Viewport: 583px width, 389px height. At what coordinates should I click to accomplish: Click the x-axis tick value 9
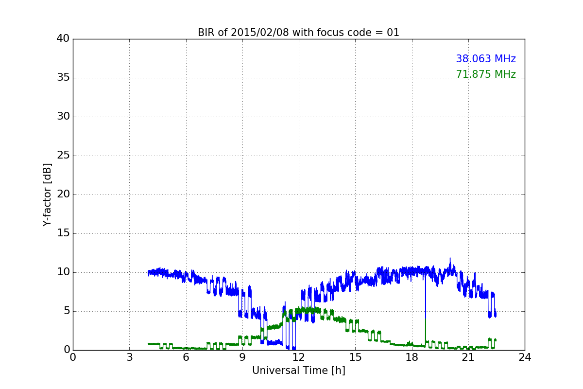pos(242,357)
